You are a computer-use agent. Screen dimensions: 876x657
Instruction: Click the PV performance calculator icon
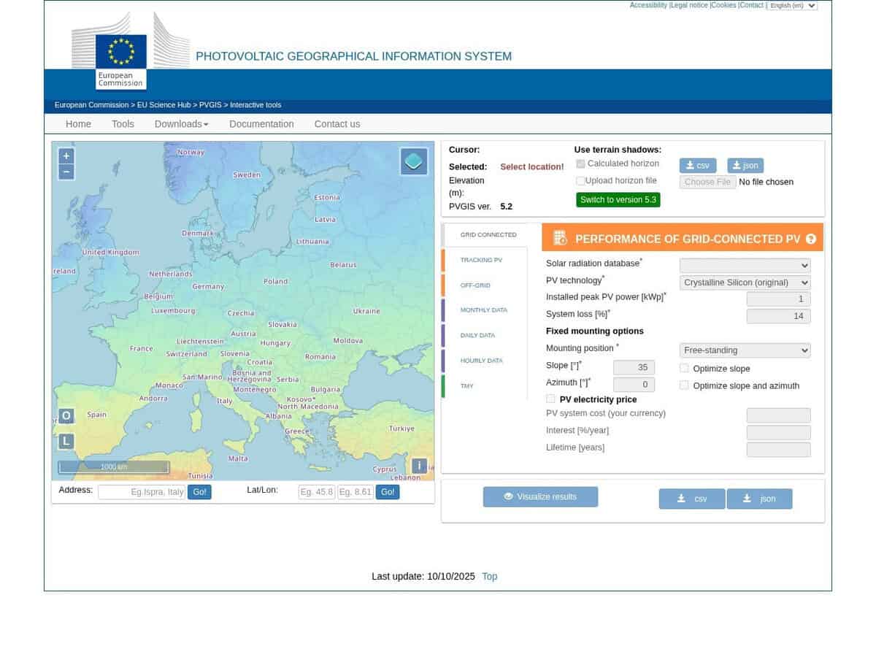[x=560, y=238]
